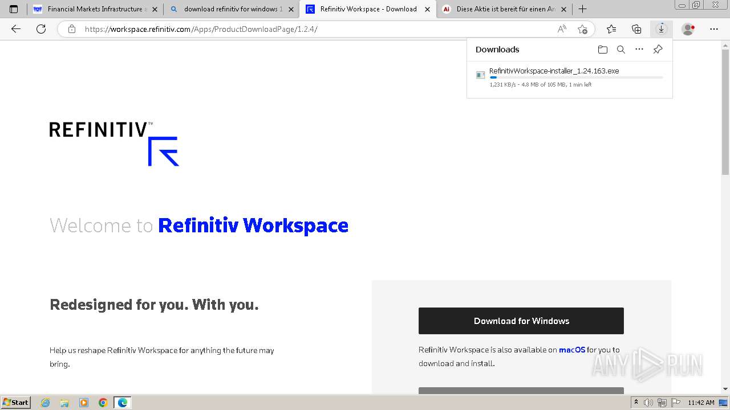Add this page to favorites star icon
Image resolution: width=730 pixels, height=410 pixels.
(582, 29)
